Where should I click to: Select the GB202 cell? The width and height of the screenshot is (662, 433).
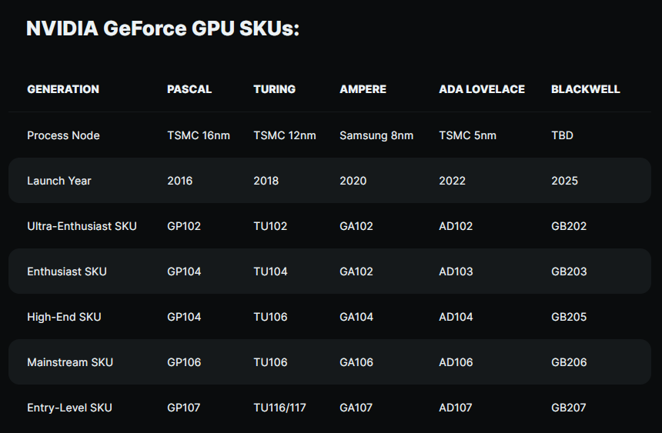pos(569,226)
